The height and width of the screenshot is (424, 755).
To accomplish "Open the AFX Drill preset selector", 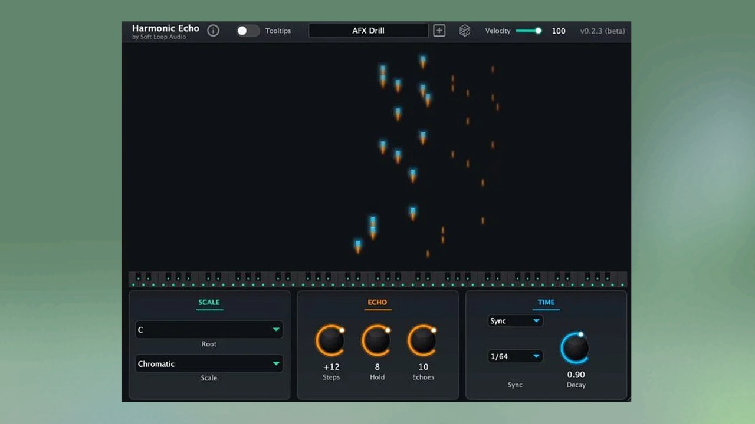I will (x=368, y=30).
